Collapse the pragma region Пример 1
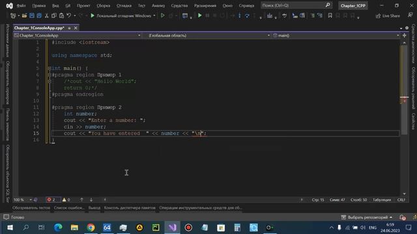This screenshot has height=234, width=417. tap(50, 75)
